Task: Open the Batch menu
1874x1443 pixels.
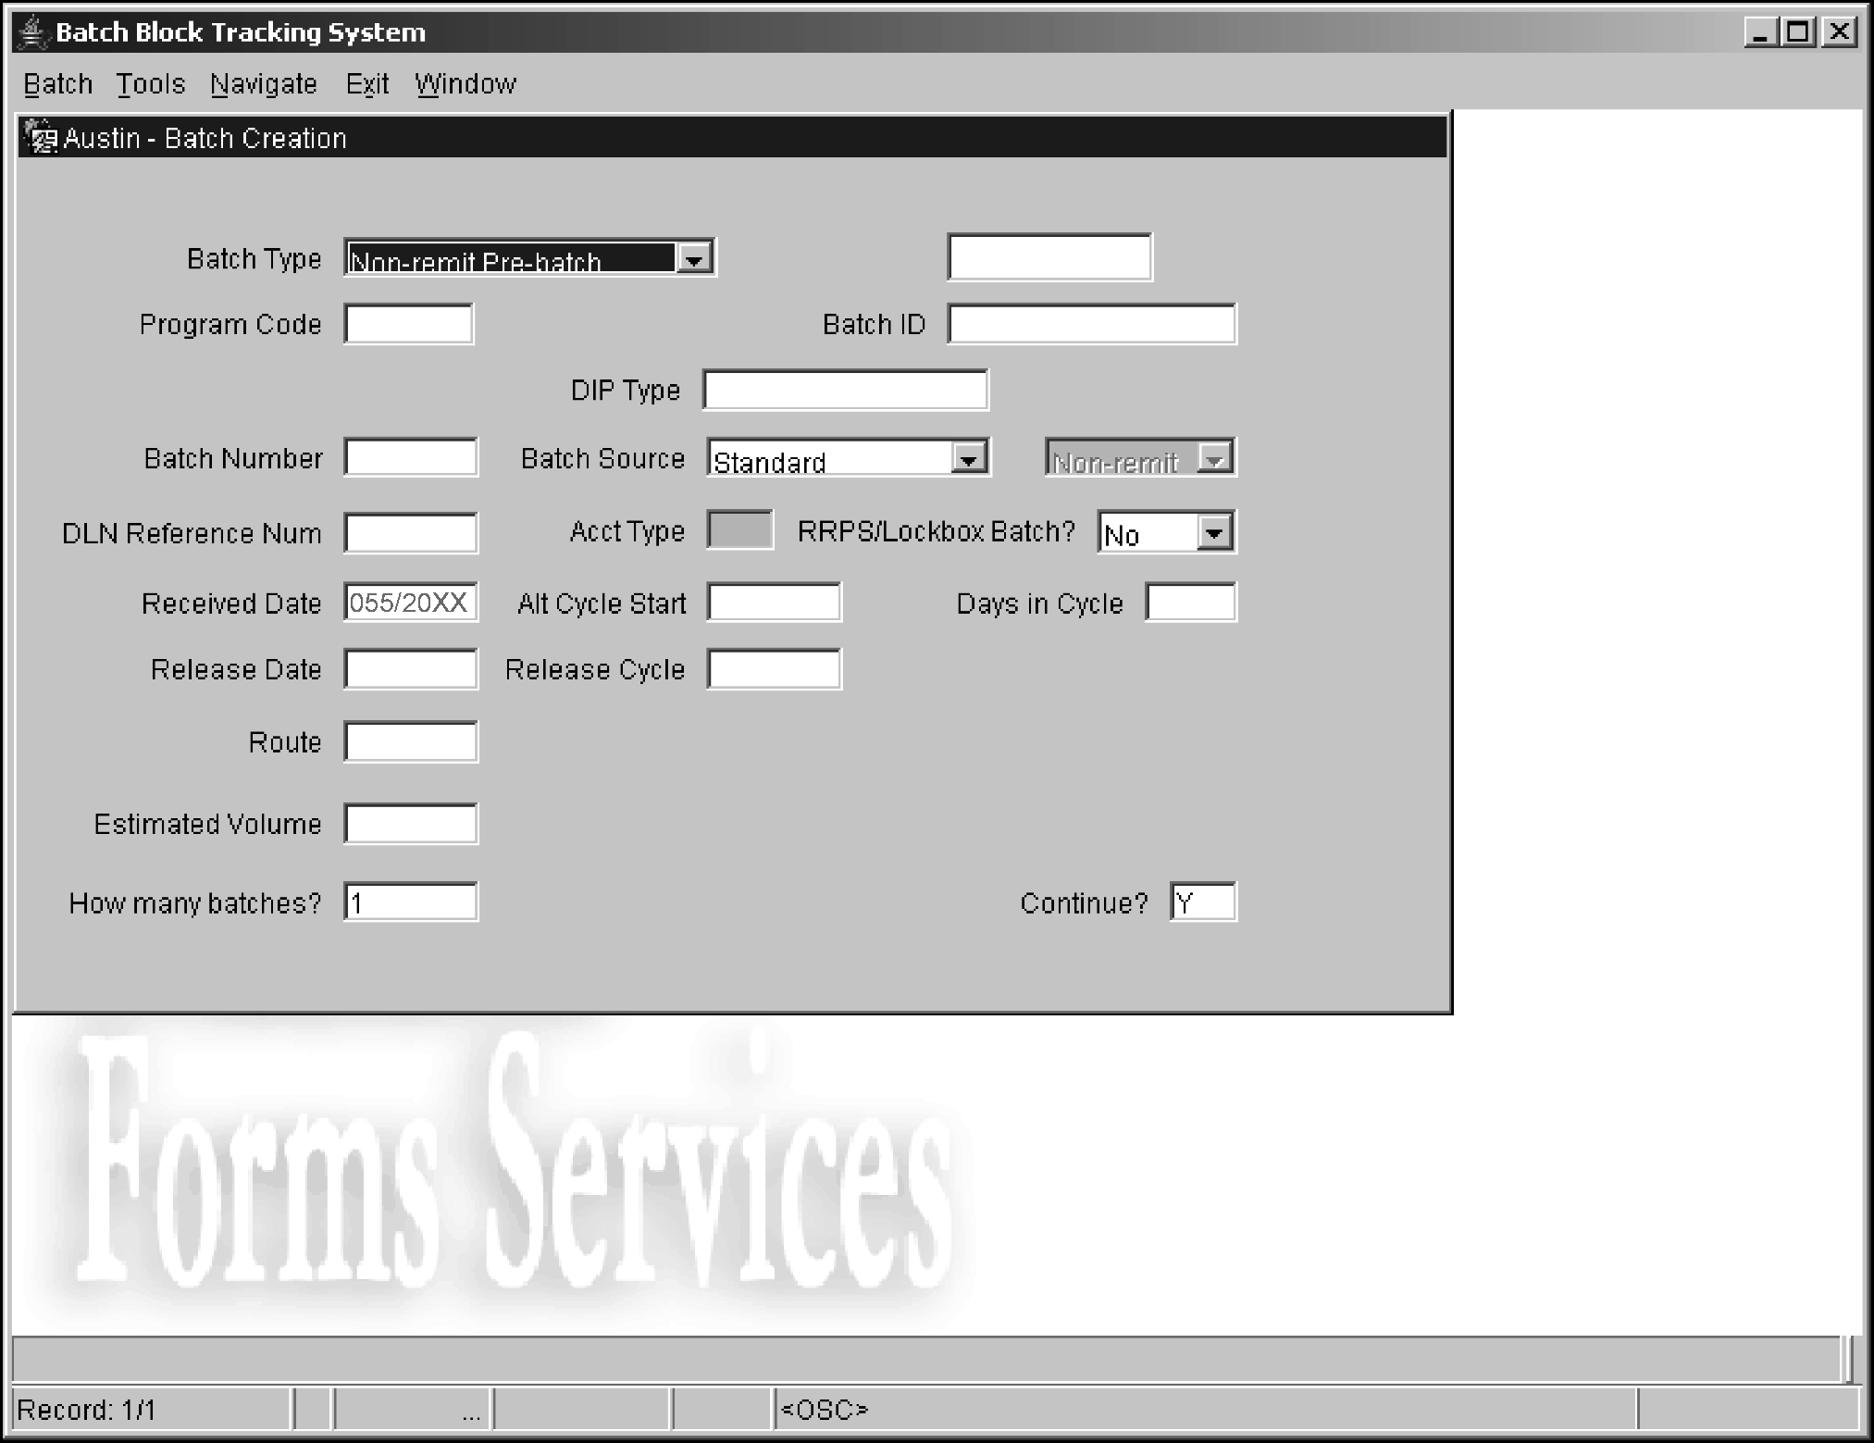Action: (x=57, y=84)
